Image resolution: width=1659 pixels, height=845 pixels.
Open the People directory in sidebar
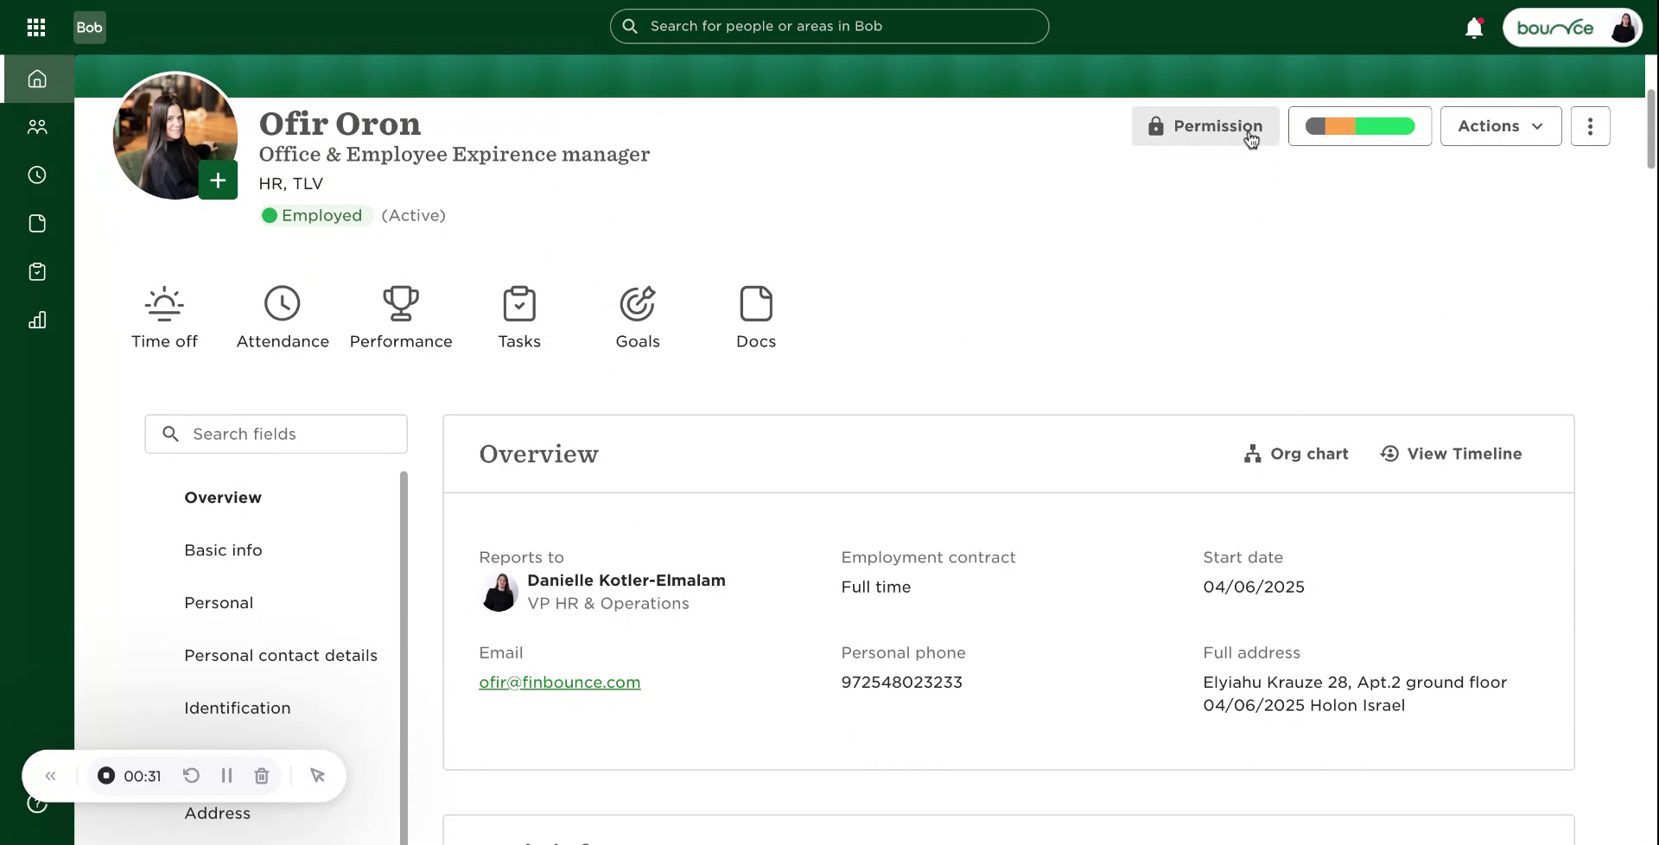pos(37,126)
